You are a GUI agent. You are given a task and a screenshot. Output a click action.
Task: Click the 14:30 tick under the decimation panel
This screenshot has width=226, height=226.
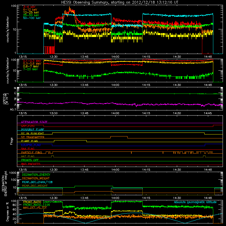pyautogui.click(x=177, y=198)
